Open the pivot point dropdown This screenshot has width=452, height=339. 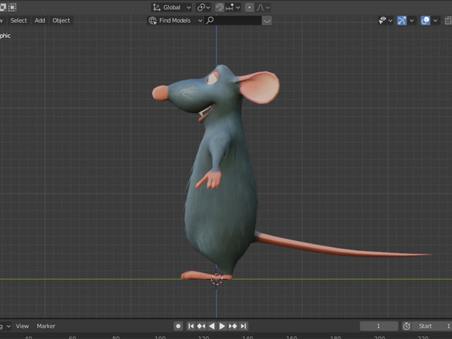pos(203,8)
